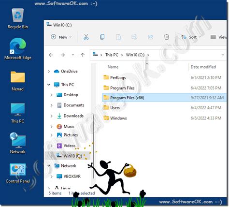
Task: Click This PC in the breadcrumb path
Action: pyautogui.click(x=112, y=55)
